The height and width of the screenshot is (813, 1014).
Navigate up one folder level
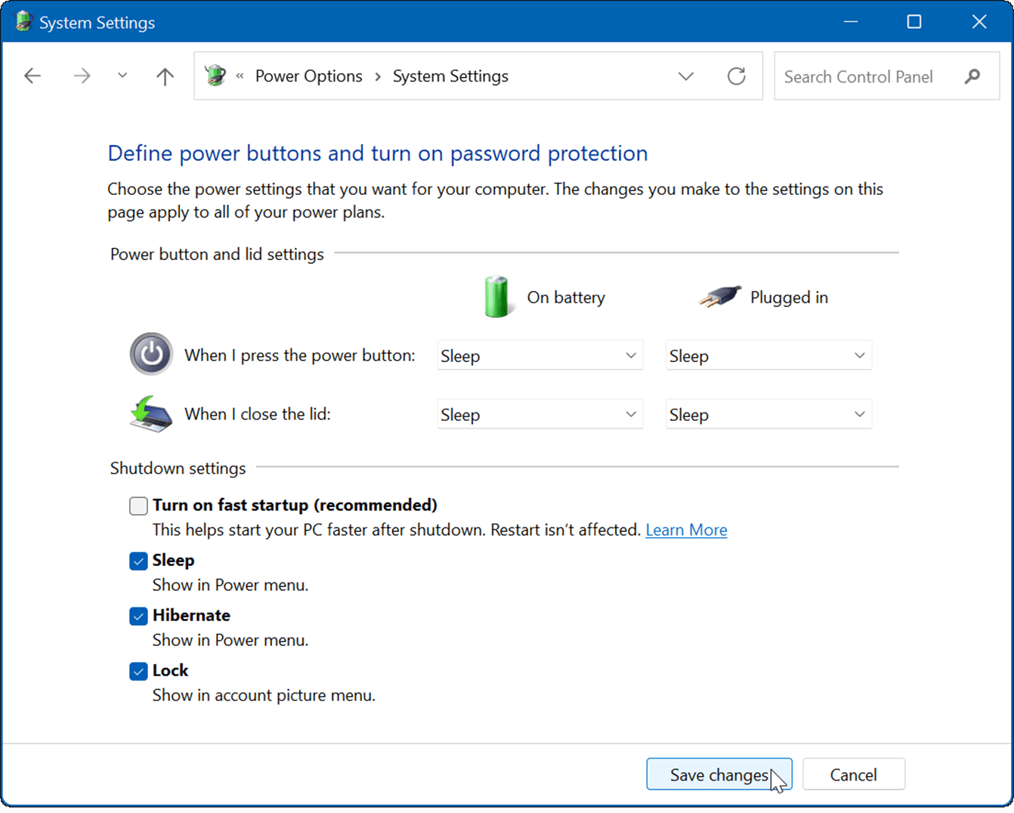pyautogui.click(x=164, y=76)
